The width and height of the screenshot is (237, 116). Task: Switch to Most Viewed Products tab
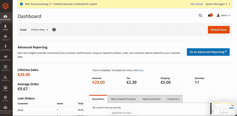124,99
